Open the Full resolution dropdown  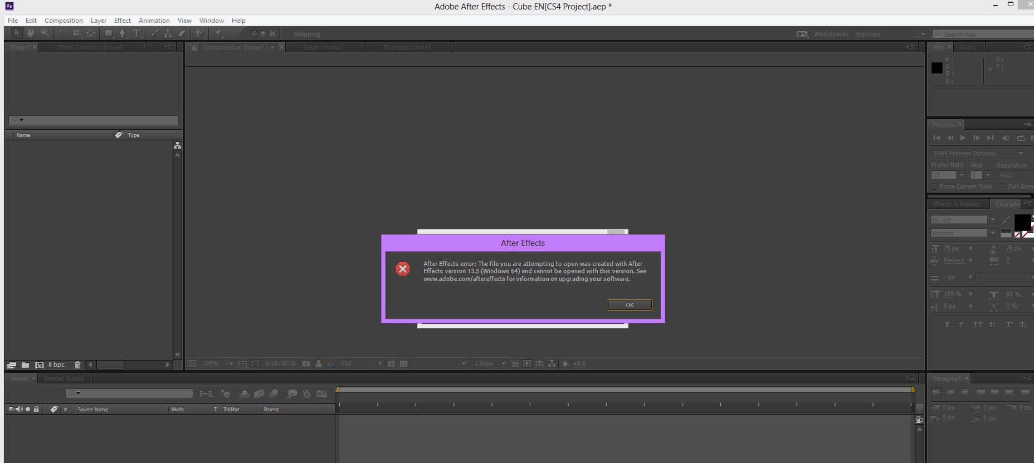[x=361, y=363]
